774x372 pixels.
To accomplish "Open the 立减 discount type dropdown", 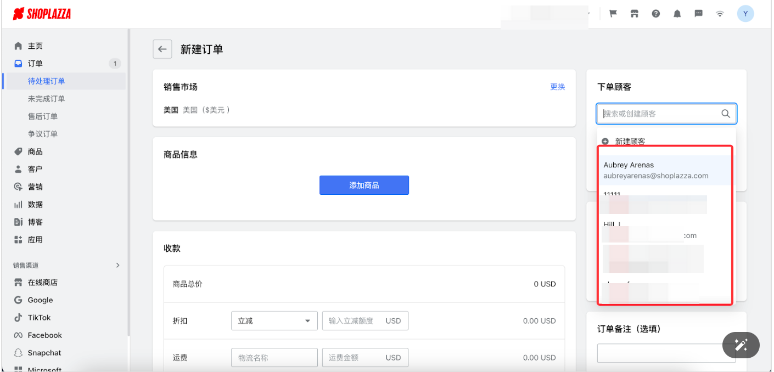I will point(274,321).
